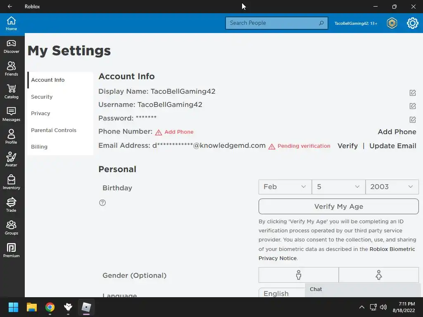
Task: Open the Inventory page
Action: [x=11, y=182]
